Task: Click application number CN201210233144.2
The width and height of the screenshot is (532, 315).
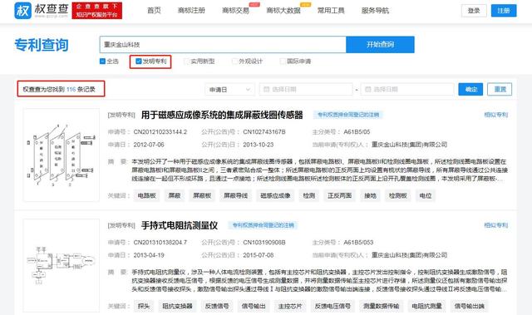Action: pyautogui.click(x=160, y=132)
